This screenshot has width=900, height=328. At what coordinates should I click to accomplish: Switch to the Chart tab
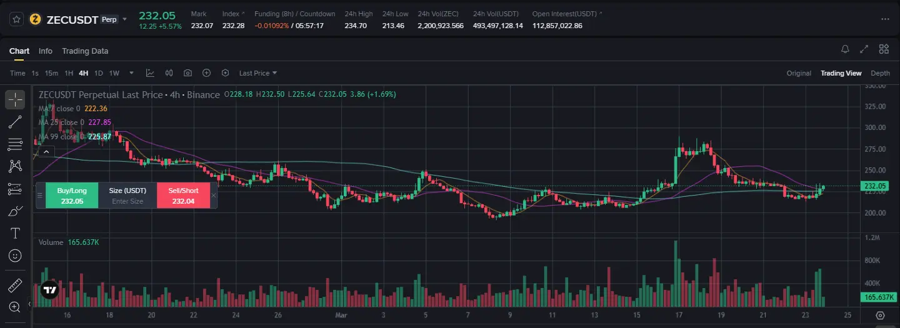pyautogui.click(x=19, y=51)
